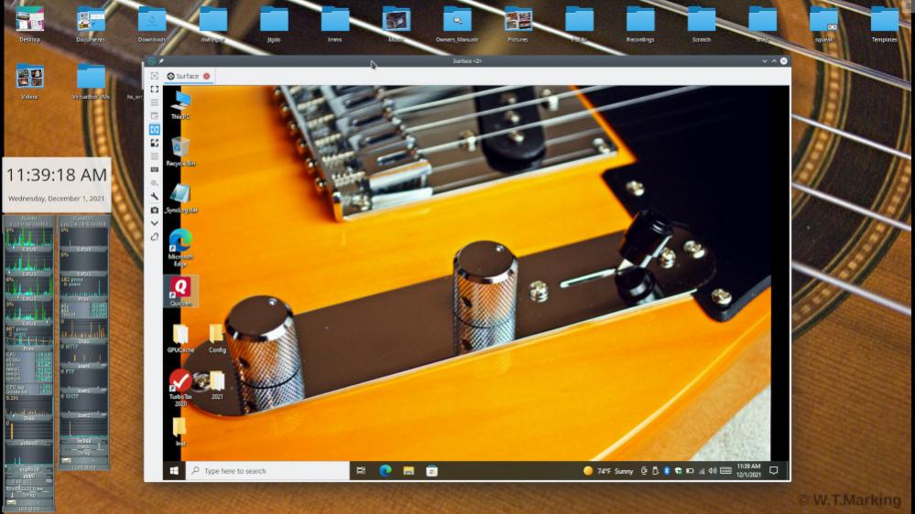Take a screenshot with the camera icon
Viewport: 915px width, 514px height.
click(x=154, y=209)
